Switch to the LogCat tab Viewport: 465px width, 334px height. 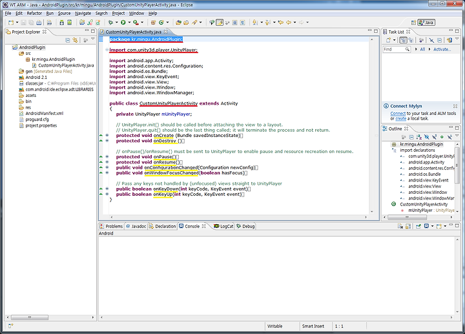(x=223, y=226)
